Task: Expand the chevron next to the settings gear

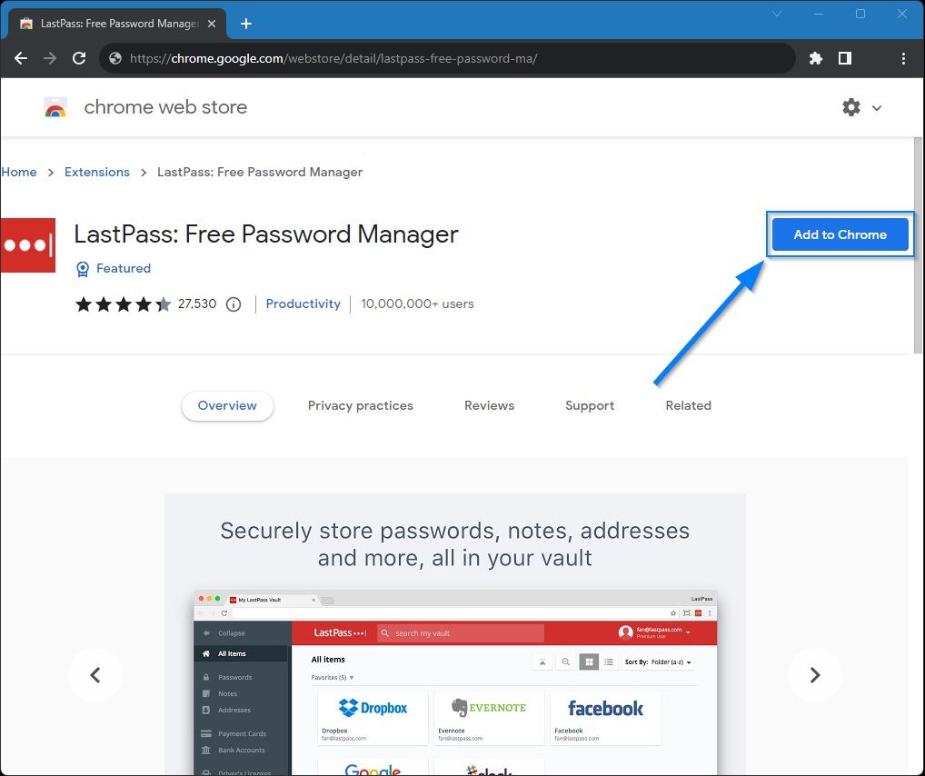Action: (x=877, y=107)
